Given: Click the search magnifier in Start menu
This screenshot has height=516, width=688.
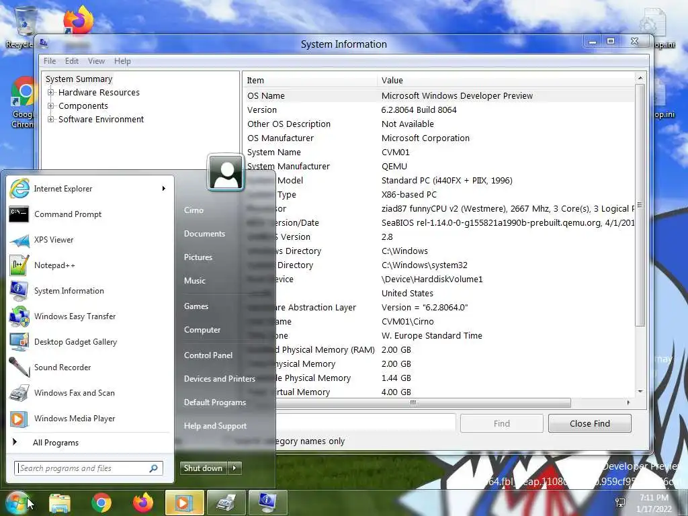Looking at the screenshot, I should [x=154, y=468].
